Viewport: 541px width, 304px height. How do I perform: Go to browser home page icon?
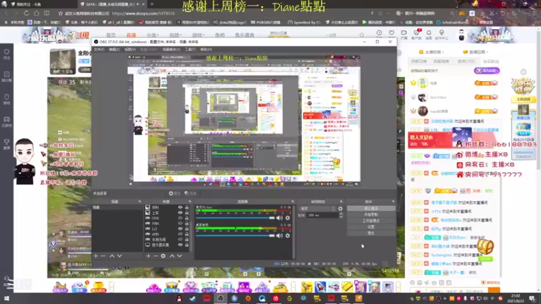coord(37,13)
